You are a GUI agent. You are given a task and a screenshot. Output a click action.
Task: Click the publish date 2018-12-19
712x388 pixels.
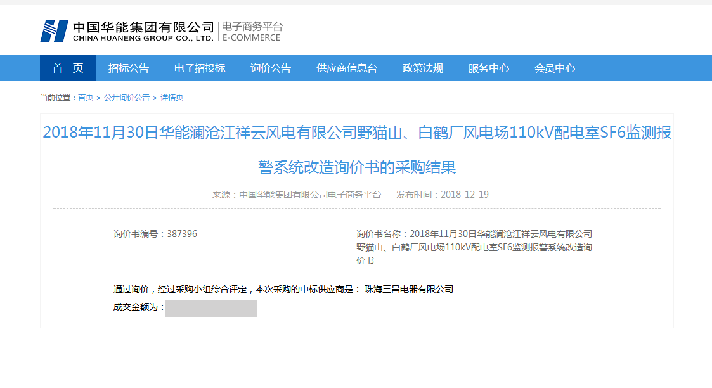pos(464,195)
